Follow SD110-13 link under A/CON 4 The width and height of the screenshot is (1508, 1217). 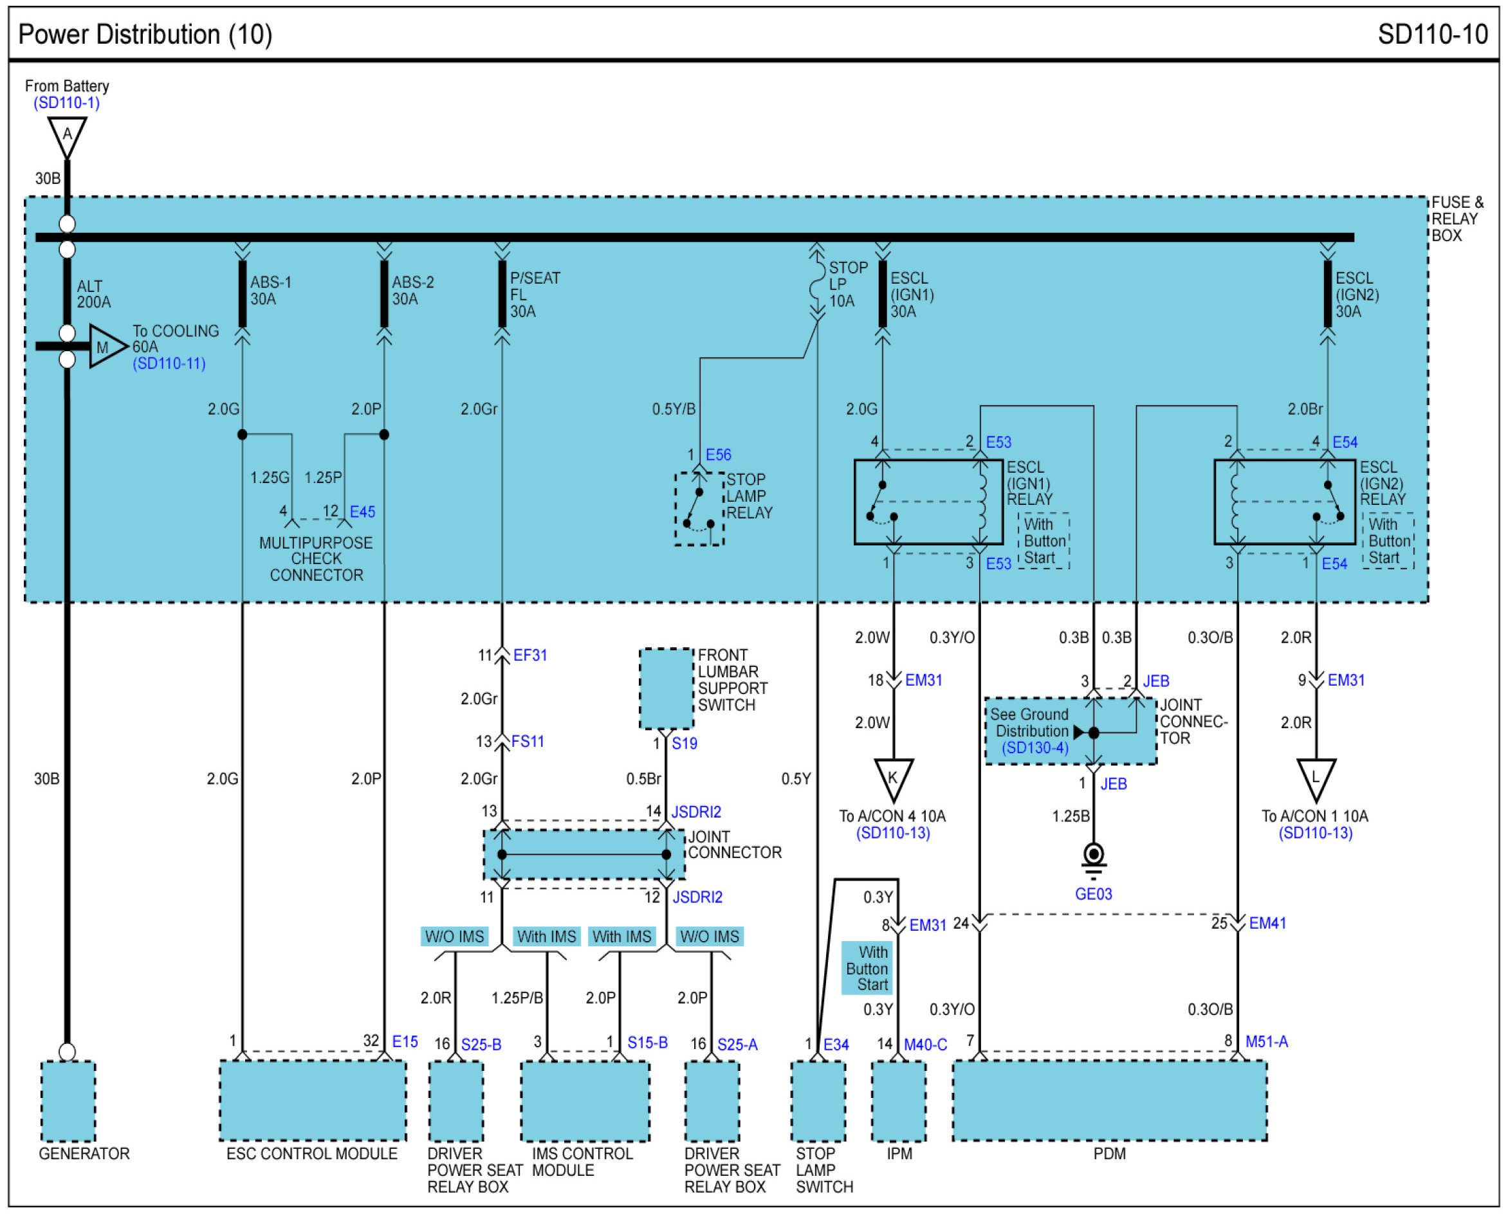(893, 834)
